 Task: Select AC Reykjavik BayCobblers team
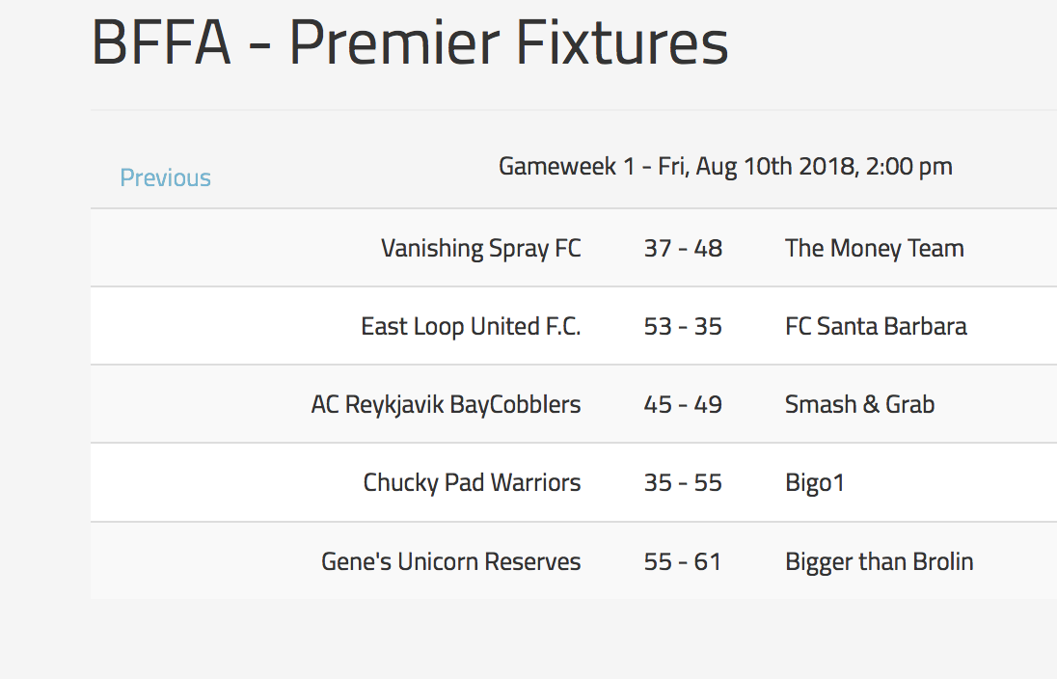point(446,404)
